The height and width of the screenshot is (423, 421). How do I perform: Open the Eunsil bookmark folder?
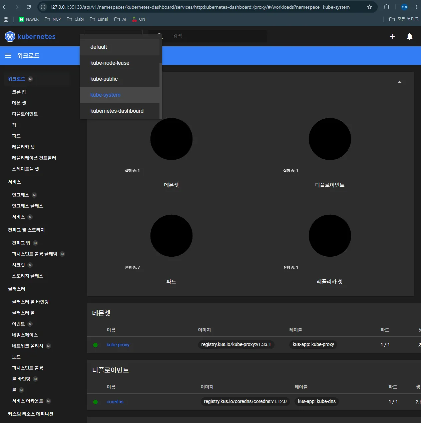99,19
